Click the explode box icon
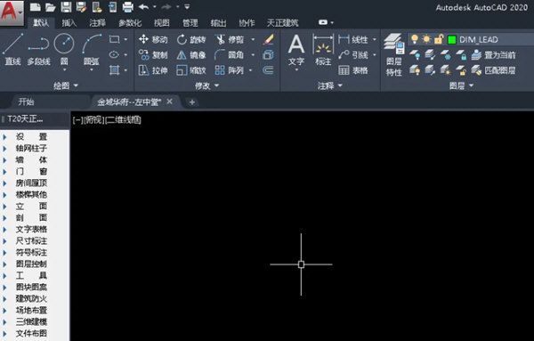The image size is (534, 341). tap(269, 54)
